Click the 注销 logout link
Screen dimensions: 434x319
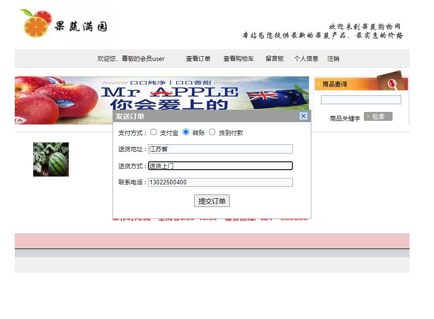pyautogui.click(x=332, y=59)
